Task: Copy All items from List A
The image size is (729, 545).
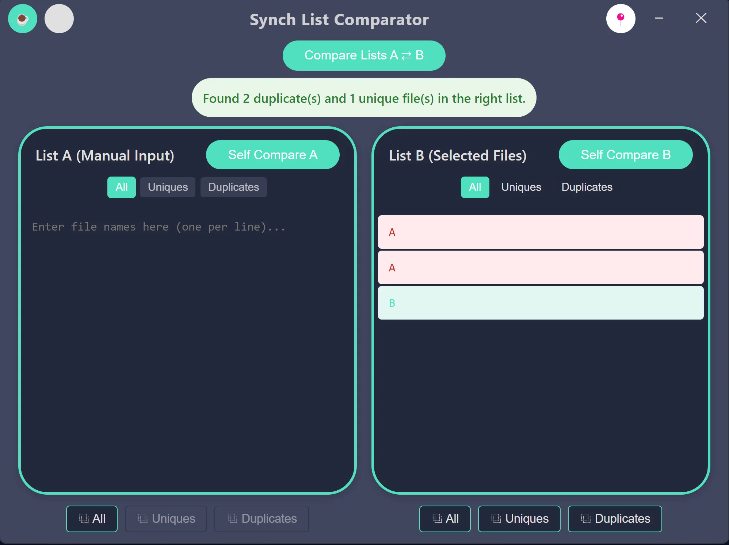Action: click(92, 518)
